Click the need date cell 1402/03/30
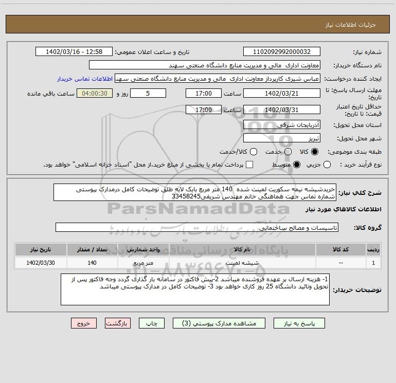396x383 pixels. coord(41,263)
